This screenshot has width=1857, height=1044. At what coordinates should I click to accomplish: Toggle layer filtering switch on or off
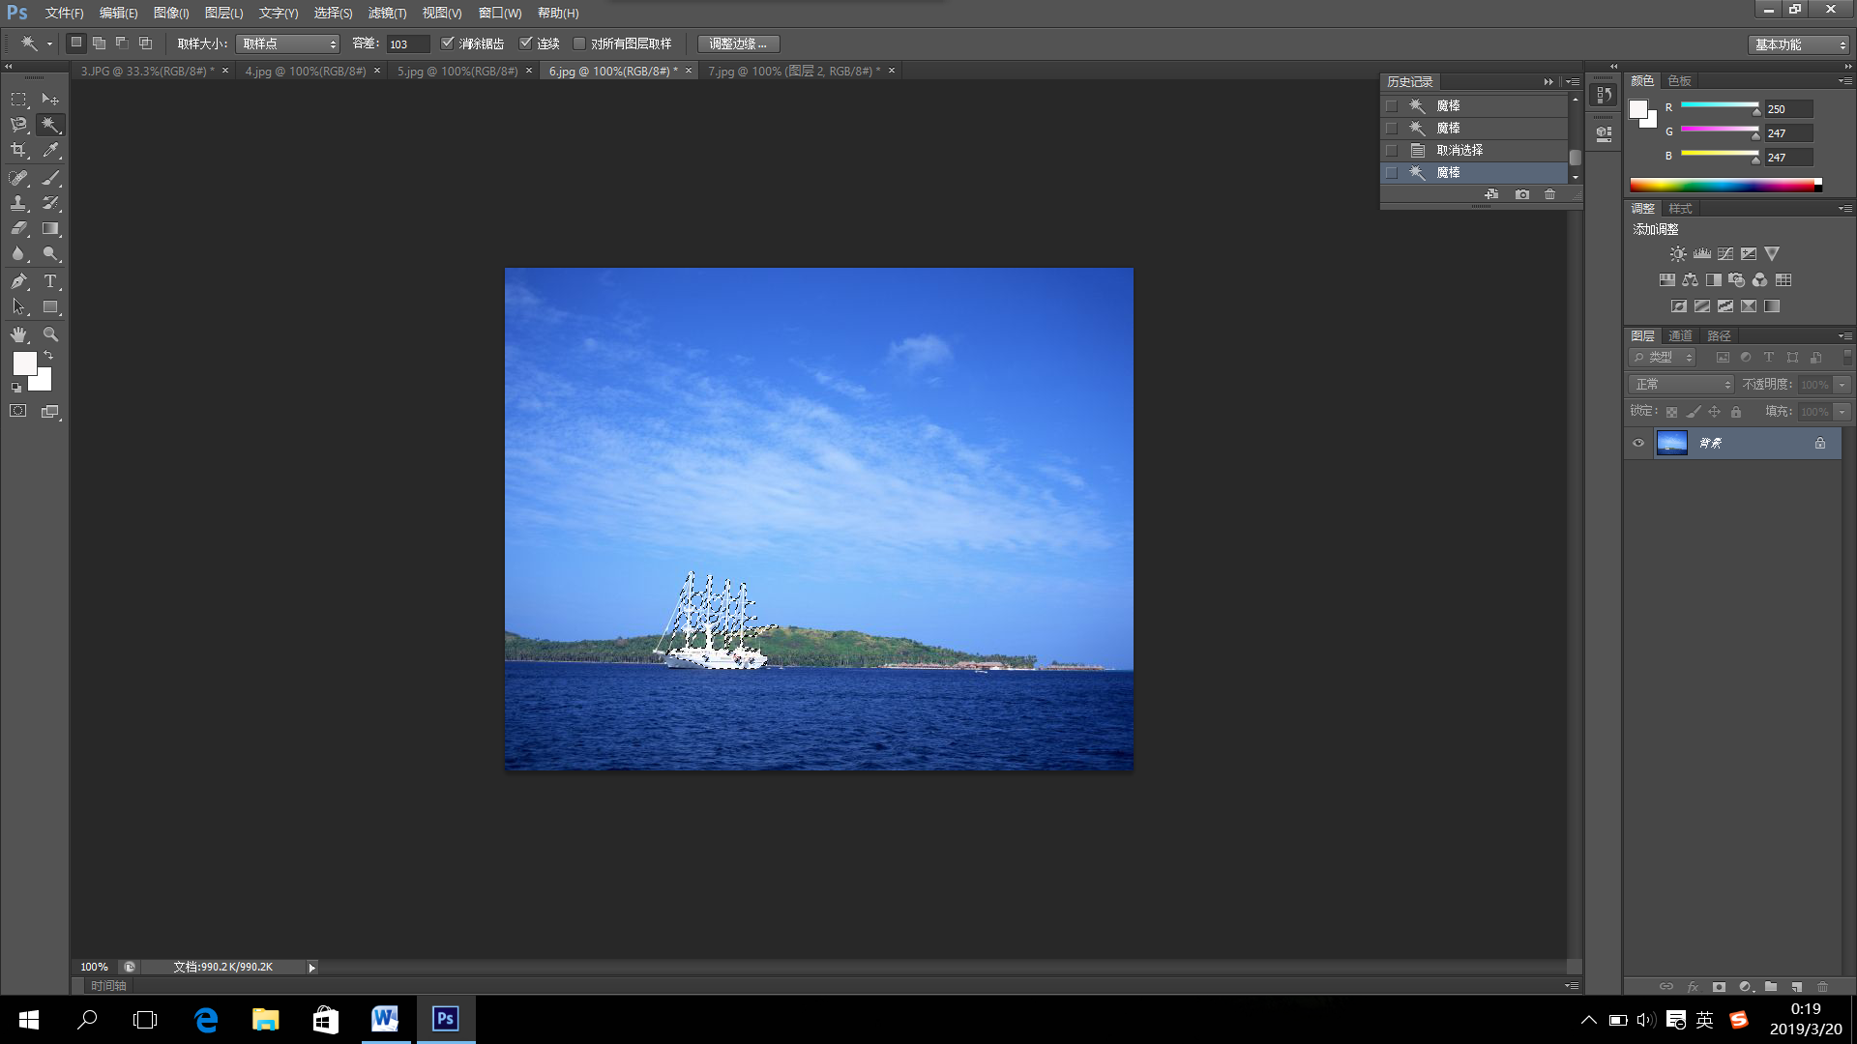(x=1847, y=357)
